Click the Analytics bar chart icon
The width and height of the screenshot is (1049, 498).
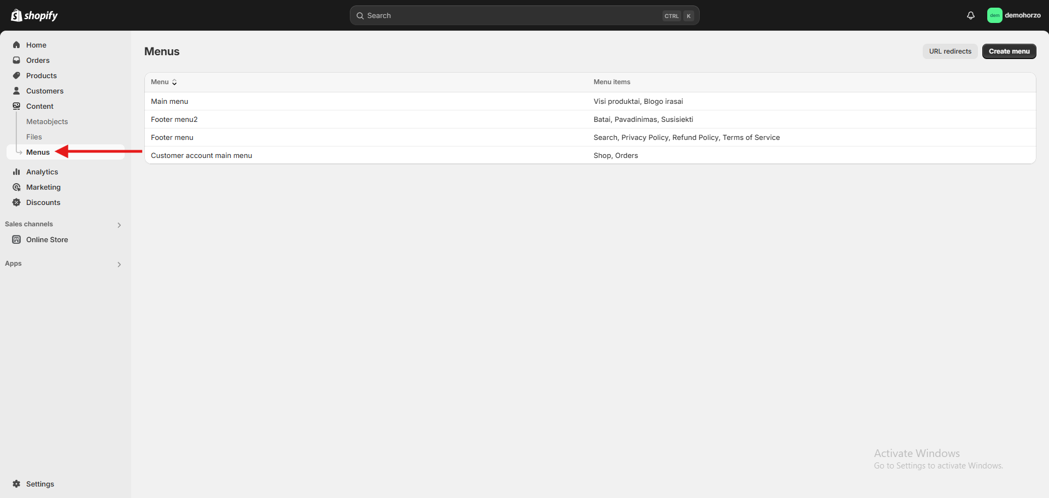click(16, 172)
